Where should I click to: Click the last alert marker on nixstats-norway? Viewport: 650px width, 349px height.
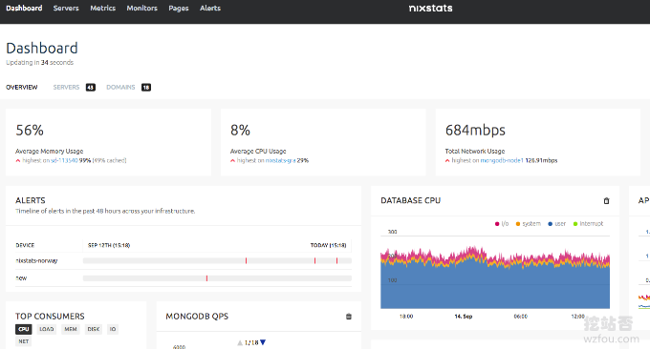coord(337,260)
